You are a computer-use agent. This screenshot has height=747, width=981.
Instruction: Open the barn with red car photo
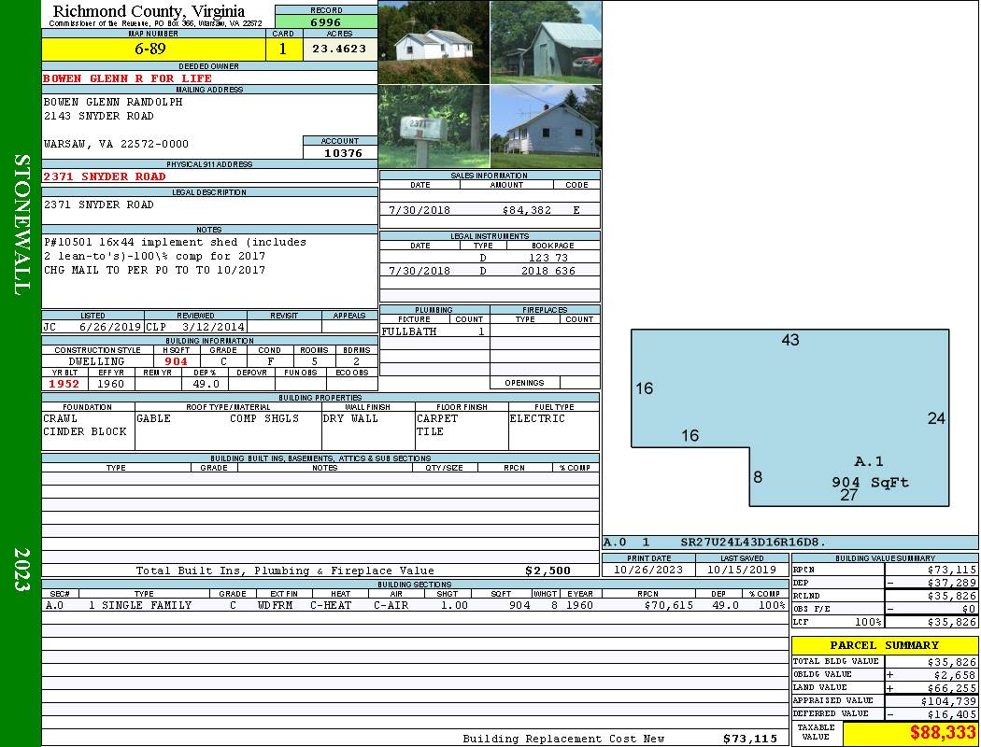click(x=546, y=43)
